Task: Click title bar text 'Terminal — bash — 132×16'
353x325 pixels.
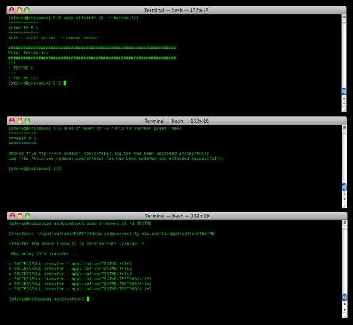Action: (x=176, y=121)
